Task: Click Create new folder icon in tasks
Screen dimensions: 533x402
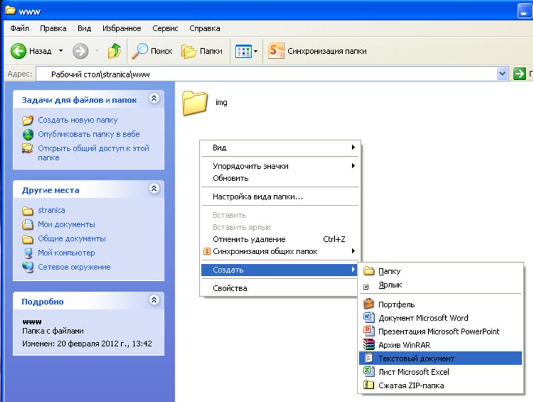Action: pyautogui.click(x=28, y=120)
